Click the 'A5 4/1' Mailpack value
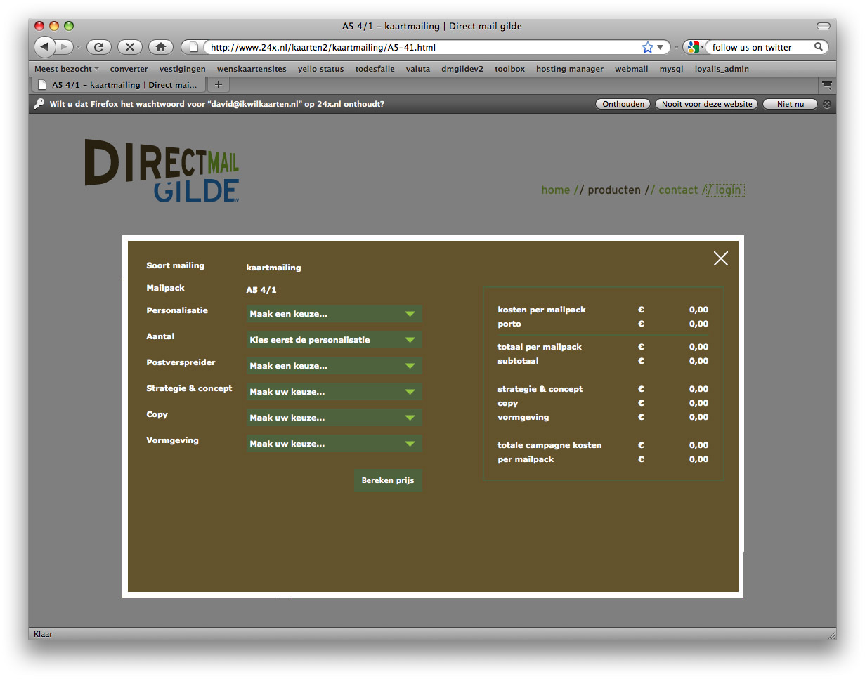The image size is (865, 679). (x=261, y=290)
